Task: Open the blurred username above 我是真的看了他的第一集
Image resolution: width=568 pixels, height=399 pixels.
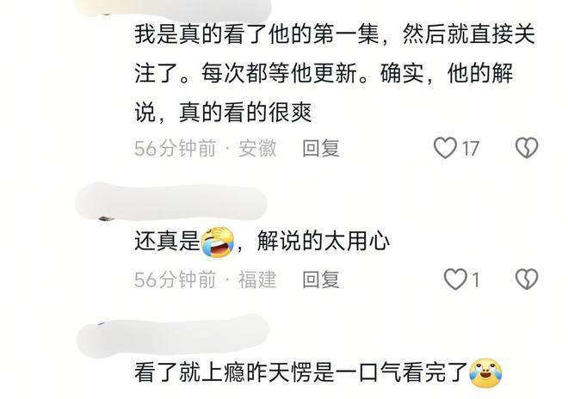Action: 173,9
